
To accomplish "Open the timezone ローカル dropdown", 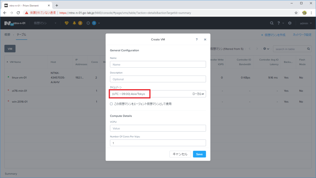I will pos(198,94).
